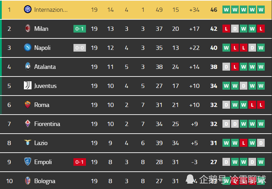
Task: Select Milan's first red L form badge
Action: [226, 29]
